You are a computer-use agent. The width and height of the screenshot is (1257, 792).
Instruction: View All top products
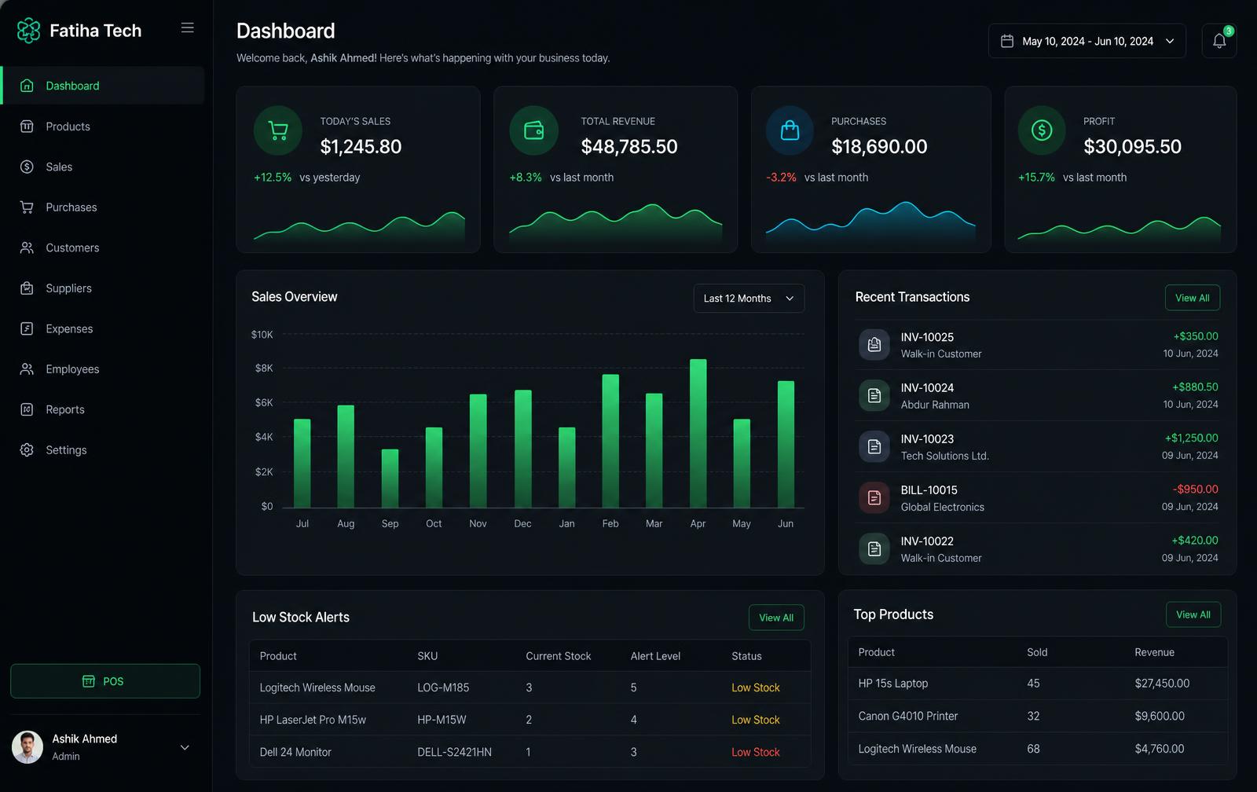(x=1193, y=614)
